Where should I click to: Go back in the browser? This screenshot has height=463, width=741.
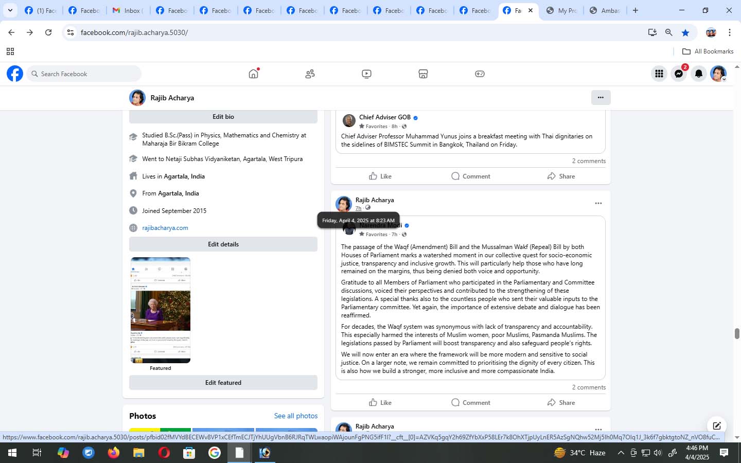coord(11,32)
